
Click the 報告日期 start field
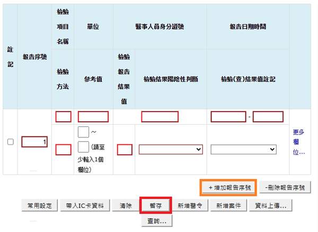point(228,117)
